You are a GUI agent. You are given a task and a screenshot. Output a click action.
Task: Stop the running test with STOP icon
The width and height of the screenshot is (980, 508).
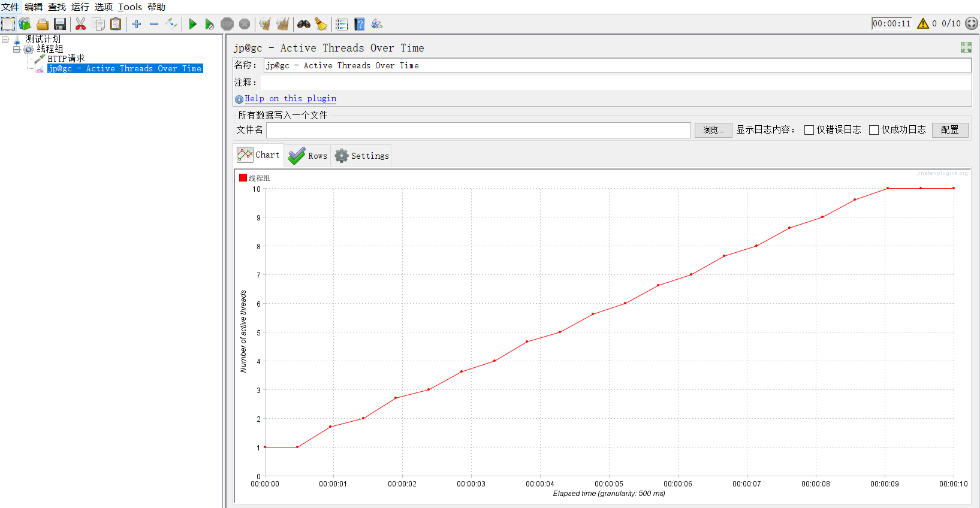point(227,24)
